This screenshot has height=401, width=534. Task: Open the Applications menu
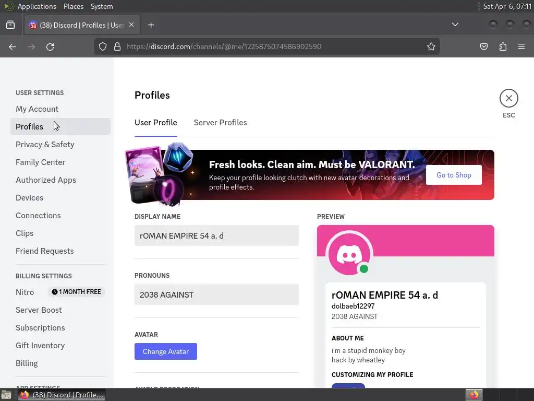point(37,6)
